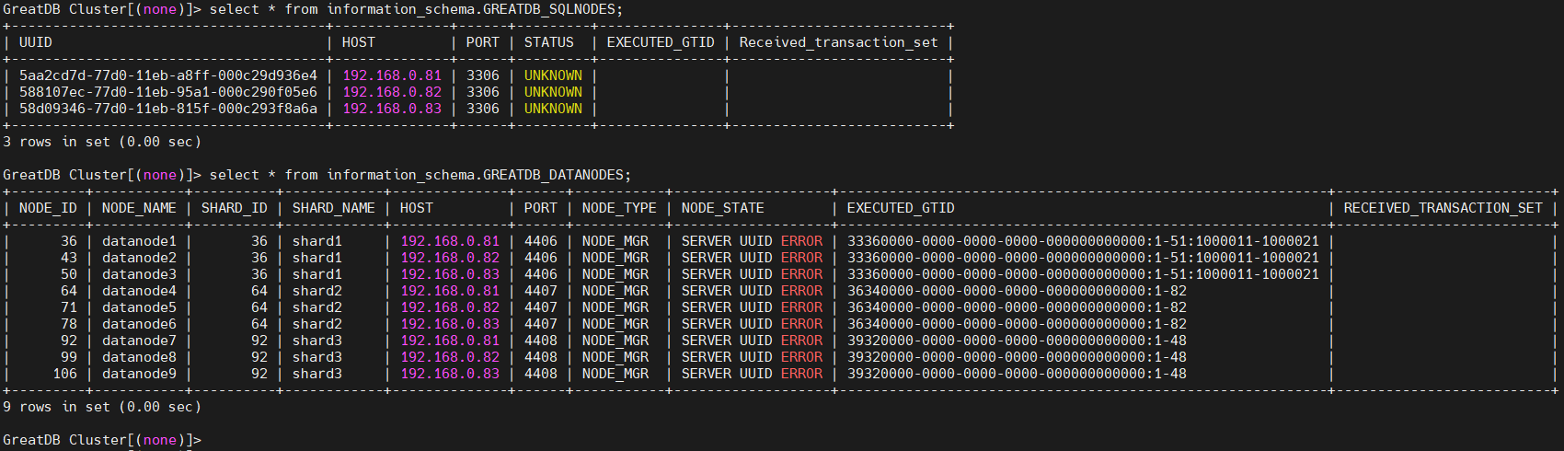1564x451 pixels.
Task: Click the NODE_NAME column header
Action: [x=139, y=208]
